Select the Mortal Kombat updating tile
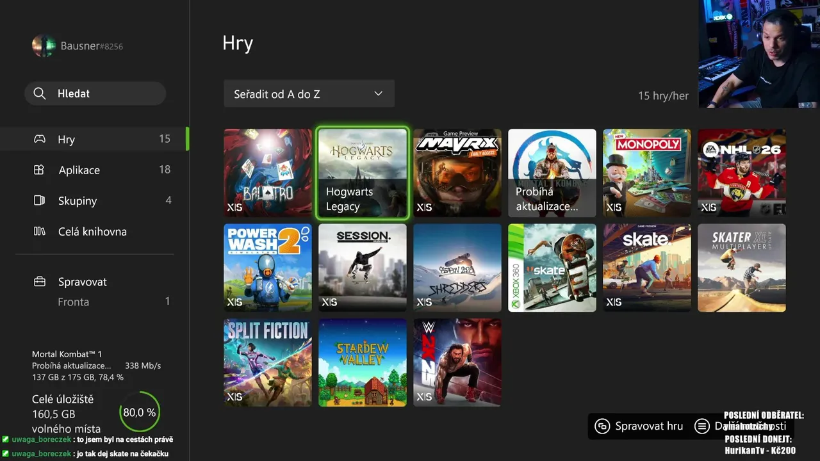The width and height of the screenshot is (820, 461). click(x=552, y=173)
